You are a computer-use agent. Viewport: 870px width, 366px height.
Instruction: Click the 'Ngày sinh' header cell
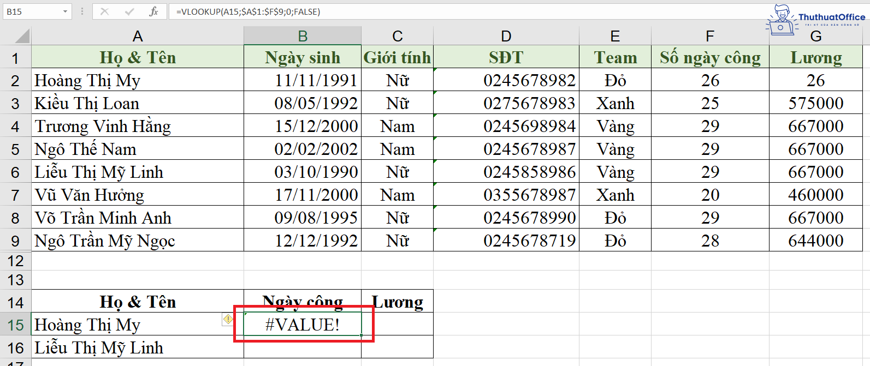303,57
